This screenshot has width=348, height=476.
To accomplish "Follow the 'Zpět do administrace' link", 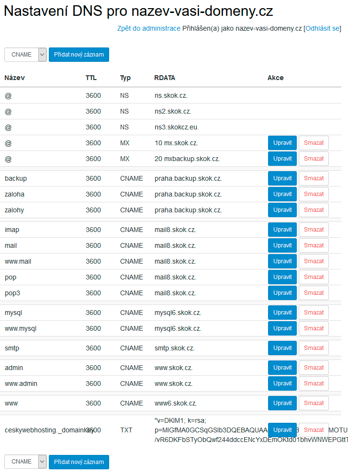I will coord(148,28).
